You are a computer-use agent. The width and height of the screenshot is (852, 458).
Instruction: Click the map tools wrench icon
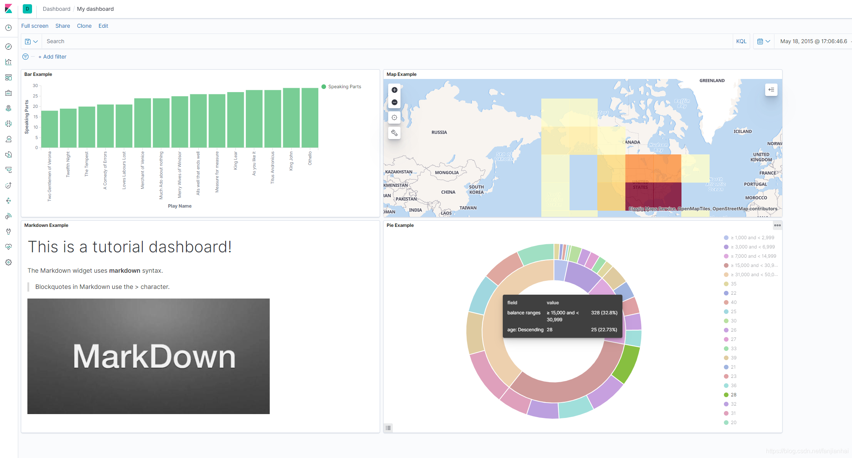(x=394, y=133)
